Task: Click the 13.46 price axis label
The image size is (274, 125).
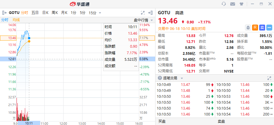Action: (x=8, y=38)
